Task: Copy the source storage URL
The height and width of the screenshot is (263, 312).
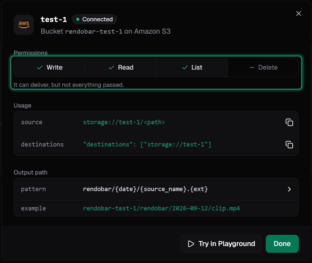Action: [289, 122]
